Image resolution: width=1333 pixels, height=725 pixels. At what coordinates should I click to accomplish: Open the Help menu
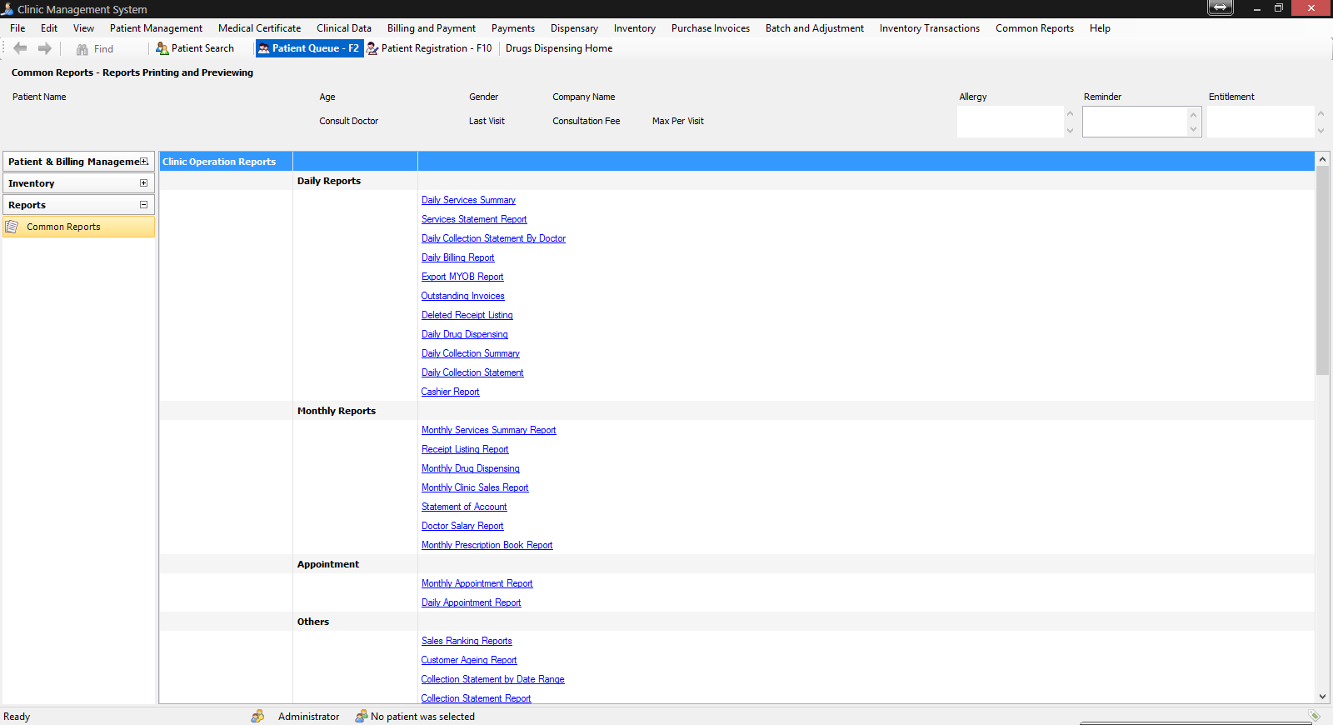coord(1100,28)
